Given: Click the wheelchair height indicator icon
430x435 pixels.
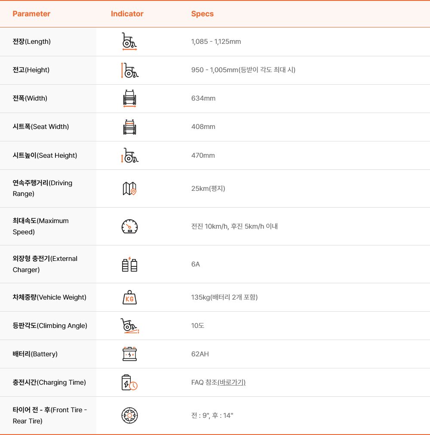Looking at the screenshot, I should click(x=129, y=70).
